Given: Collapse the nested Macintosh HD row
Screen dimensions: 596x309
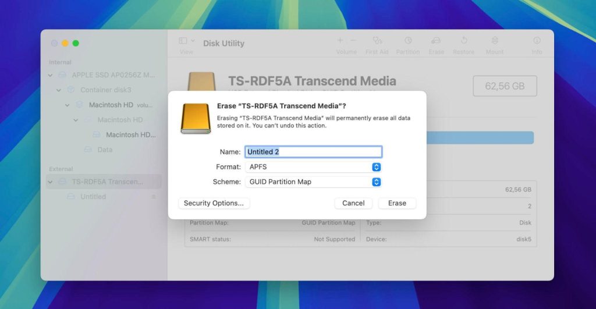Looking at the screenshot, I should click(76, 120).
